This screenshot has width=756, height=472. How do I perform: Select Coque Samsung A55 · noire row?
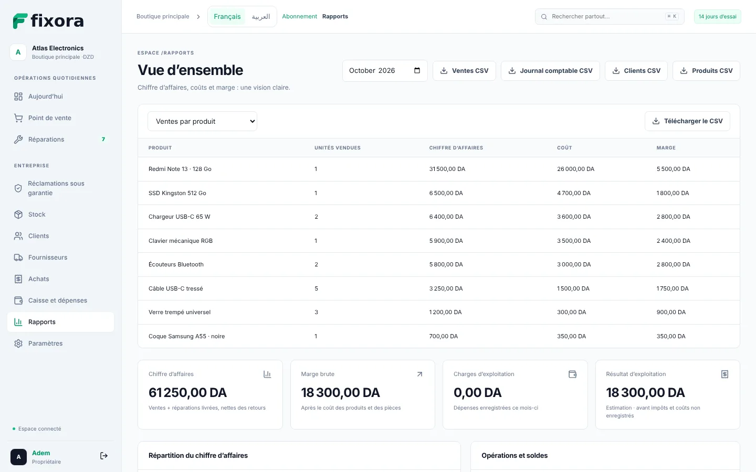coord(439,336)
